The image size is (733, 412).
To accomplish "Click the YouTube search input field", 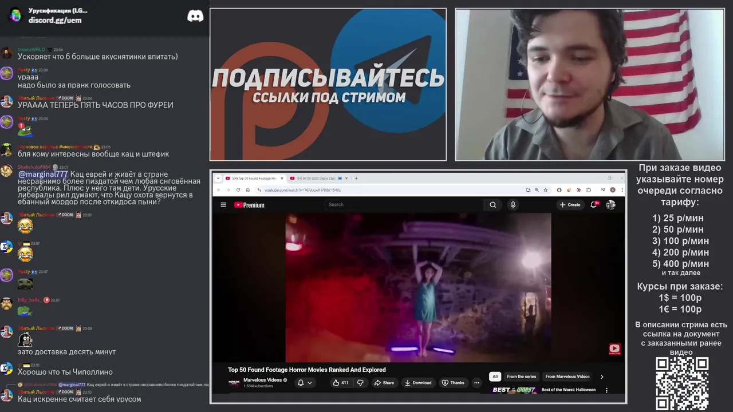I will pyautogui.click(x=404, y=205).
